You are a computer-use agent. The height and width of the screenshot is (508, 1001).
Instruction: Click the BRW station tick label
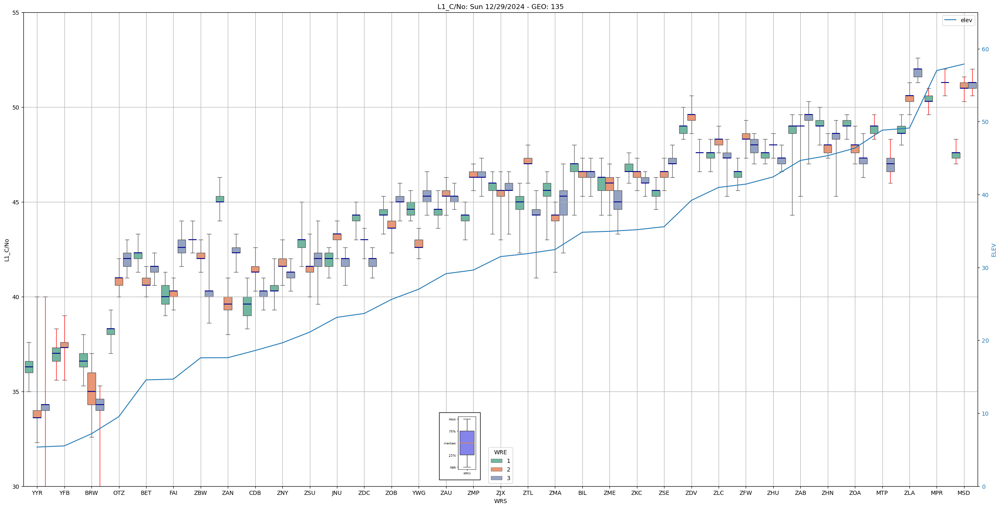pyautogui.click(x=92, y=493)
